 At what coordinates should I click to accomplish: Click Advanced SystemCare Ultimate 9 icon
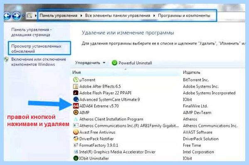(76, 99)
